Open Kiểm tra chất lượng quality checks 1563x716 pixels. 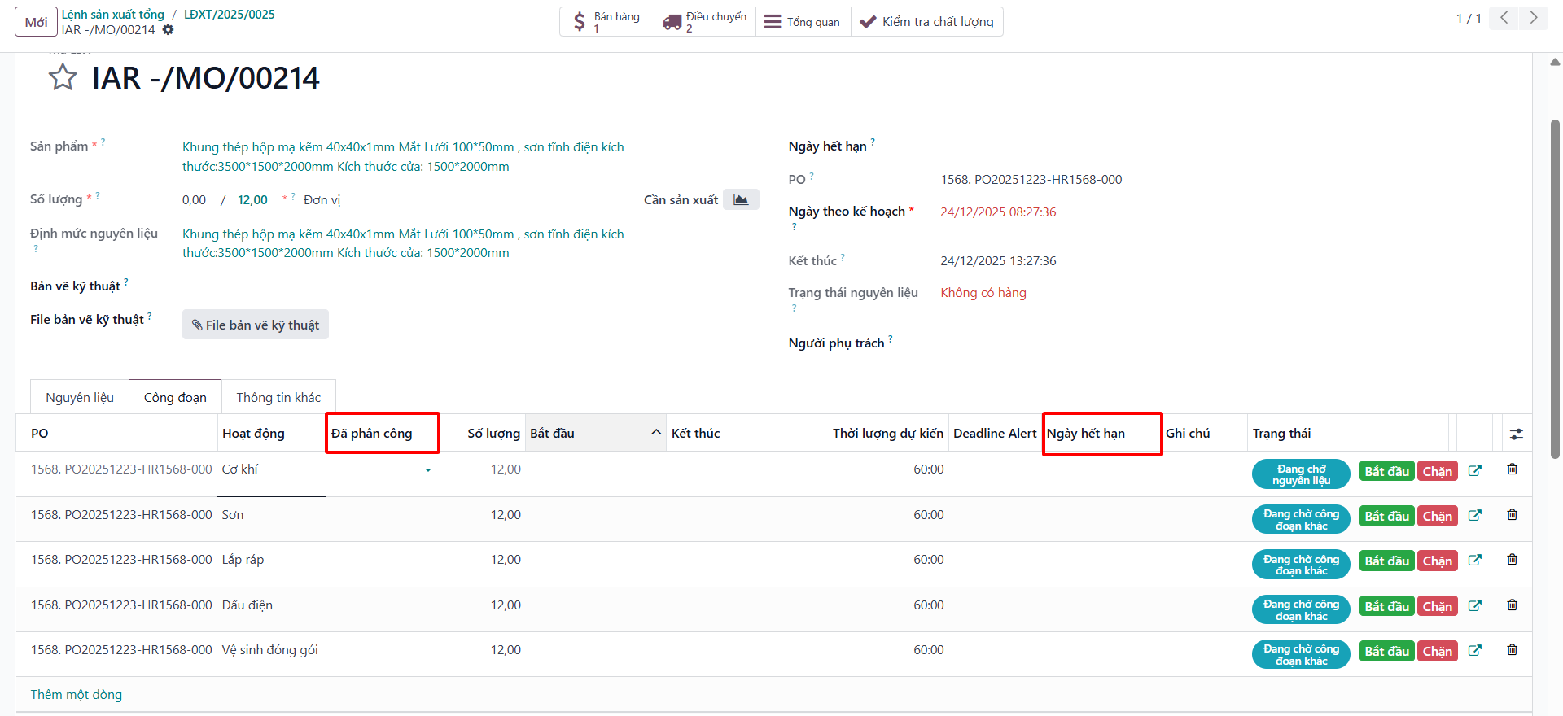926,22
